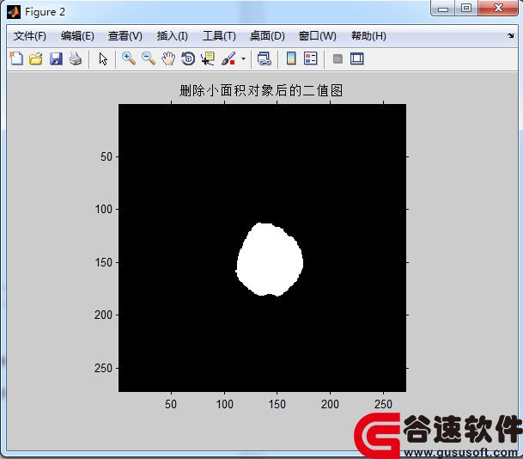Click the Hide Plot Tools icon

point(338,59)
